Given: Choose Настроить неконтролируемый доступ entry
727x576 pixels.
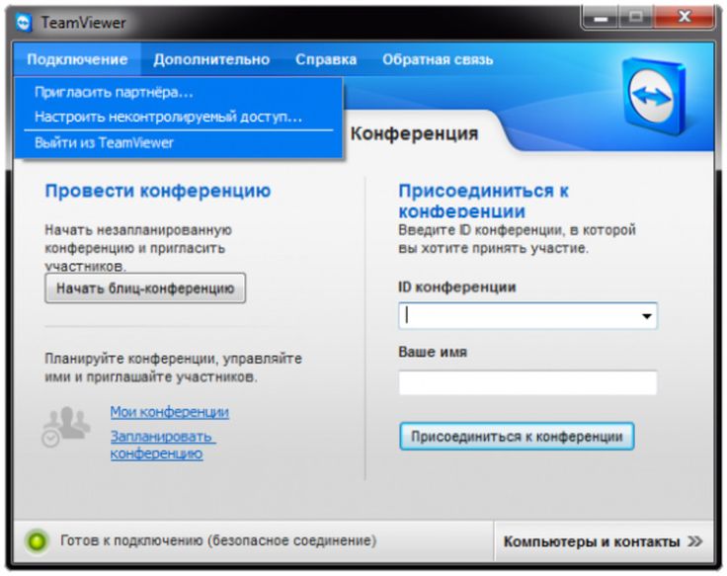Looking at the screenshot, I should (179, 117).
